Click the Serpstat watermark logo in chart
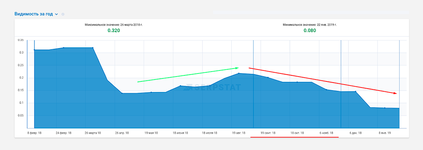The height and width of the screenshot is (150, 423). coord(211,87)
